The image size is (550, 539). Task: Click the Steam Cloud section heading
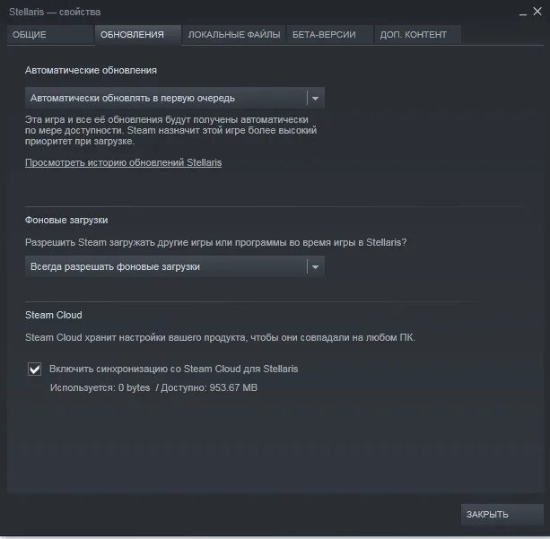tap(54, 315)
